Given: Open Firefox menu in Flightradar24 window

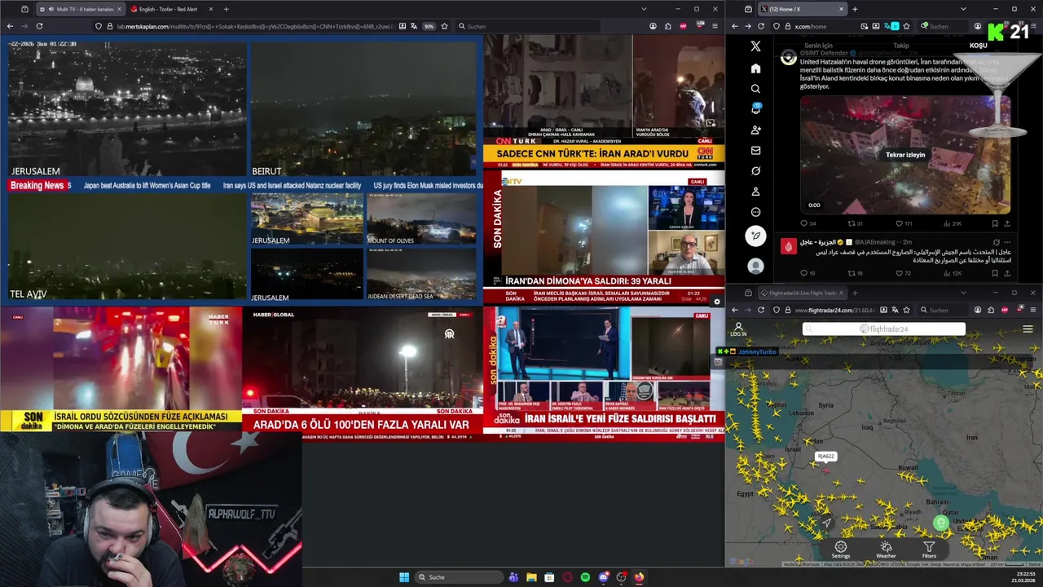Looking at the screenshot, I should pyautogui.click(x=1033, y=310).
